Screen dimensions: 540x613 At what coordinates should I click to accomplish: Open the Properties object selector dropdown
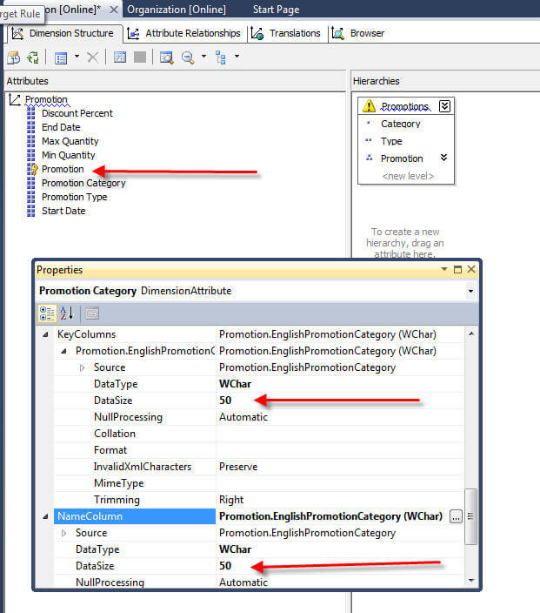(470, 291)
